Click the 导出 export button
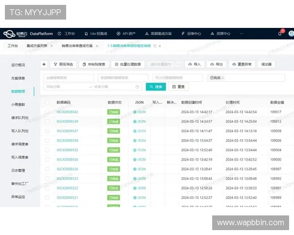294x235 pixels. pos(217,64)
